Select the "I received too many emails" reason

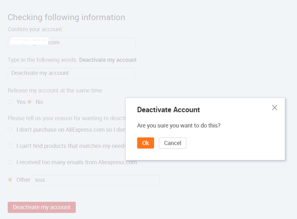point(10,162)
